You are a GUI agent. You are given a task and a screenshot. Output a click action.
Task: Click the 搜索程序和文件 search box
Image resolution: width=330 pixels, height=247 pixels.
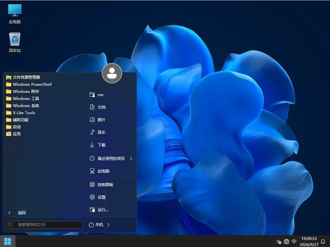click(x=45, y=225)
